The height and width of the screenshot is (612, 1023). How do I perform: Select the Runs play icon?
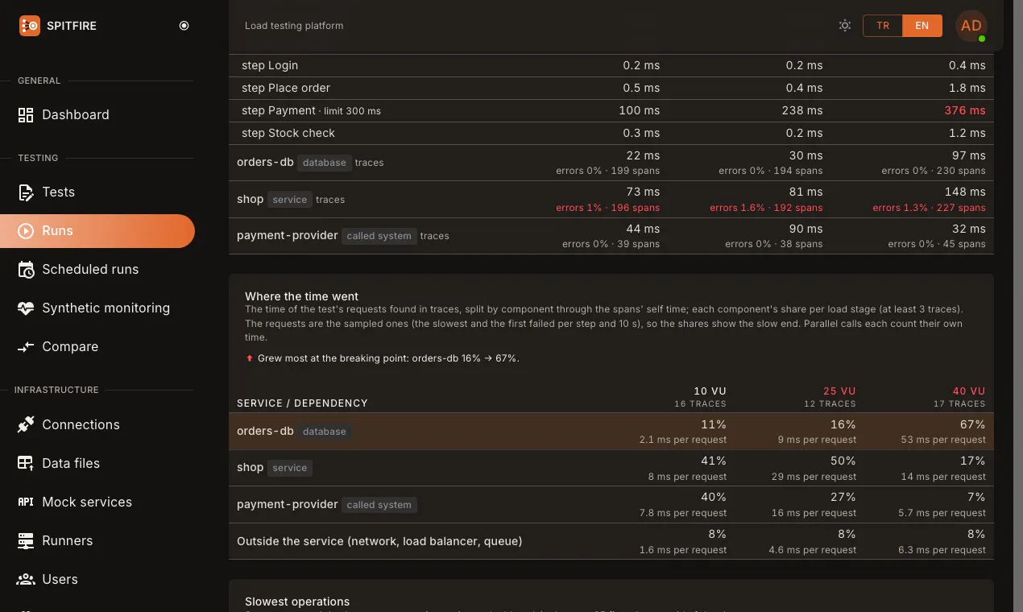click(26, 231)
